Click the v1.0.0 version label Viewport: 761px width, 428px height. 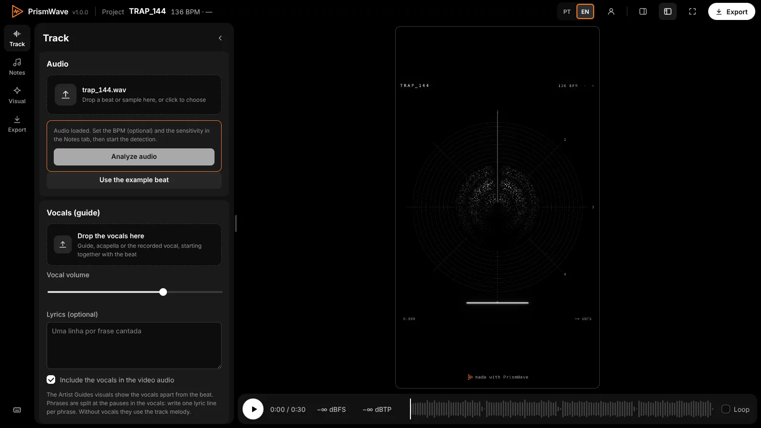coord(80,12)
